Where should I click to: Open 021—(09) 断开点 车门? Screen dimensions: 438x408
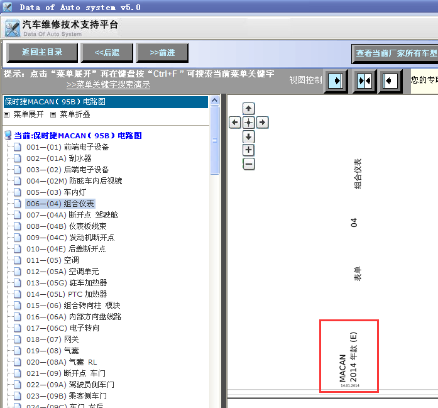66,373
